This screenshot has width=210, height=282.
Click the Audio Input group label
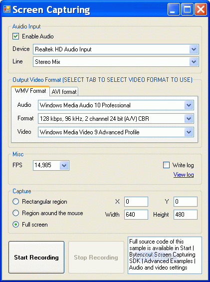(26, 26)
